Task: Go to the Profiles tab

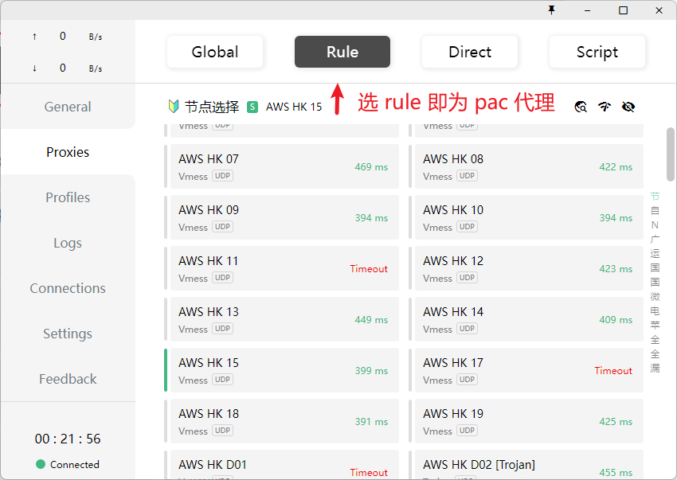Action: [68, 197]
